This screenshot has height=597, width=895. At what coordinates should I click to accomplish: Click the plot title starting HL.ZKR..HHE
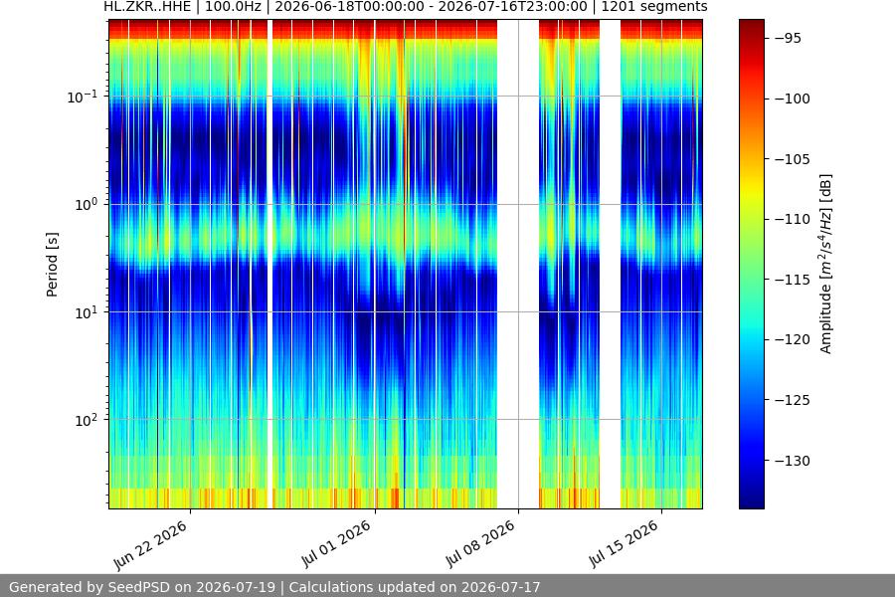click(406, 7)
